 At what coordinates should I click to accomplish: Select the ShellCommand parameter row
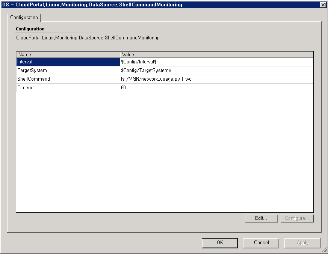pyautogui.click(x=68, y=79)
